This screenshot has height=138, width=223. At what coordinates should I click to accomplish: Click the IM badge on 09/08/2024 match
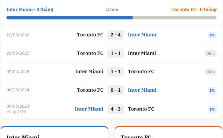pyautogui.click(x=212, y=109)
